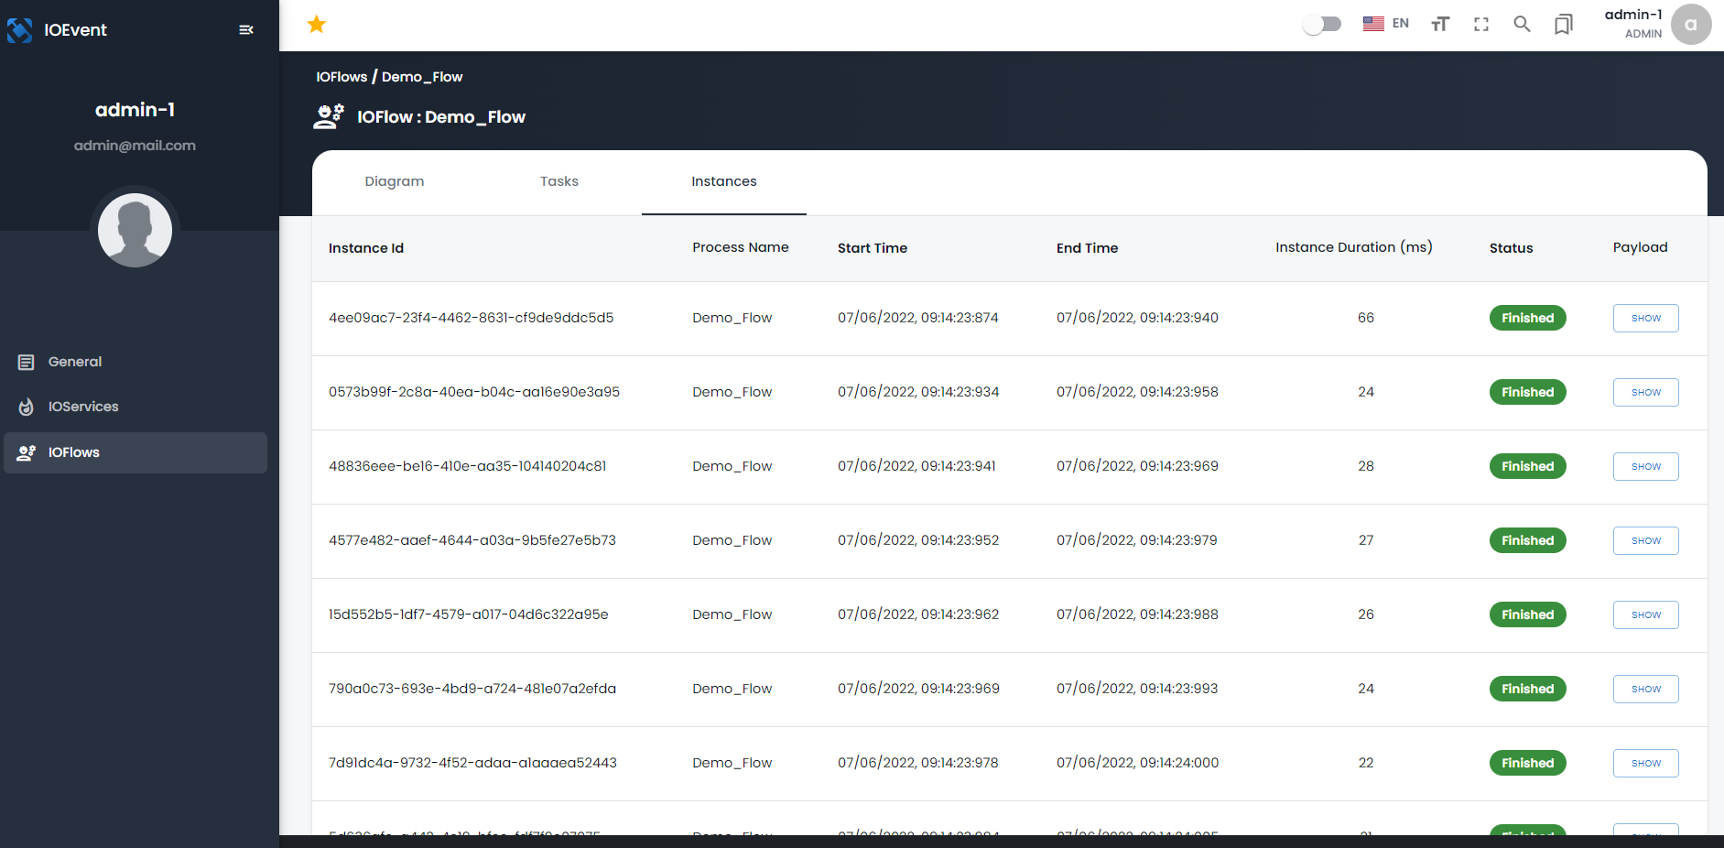Click the yellow favorites star icon

click(316, 24)
